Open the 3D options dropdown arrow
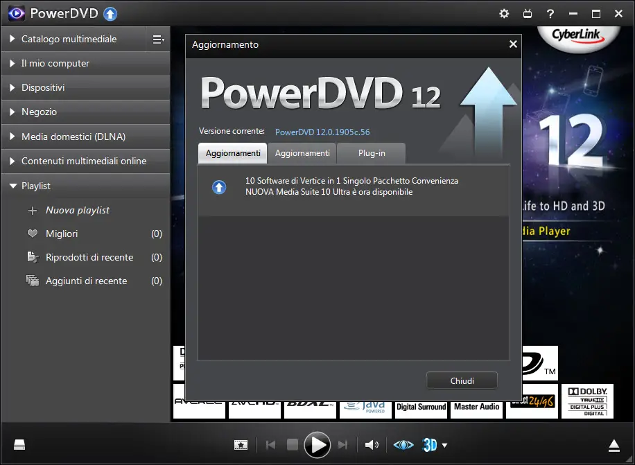 pyautogui.click(x=444, y=446)
